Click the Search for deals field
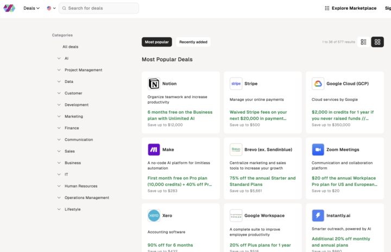Screen dimensions: 391x252 (x=99, y=8)
